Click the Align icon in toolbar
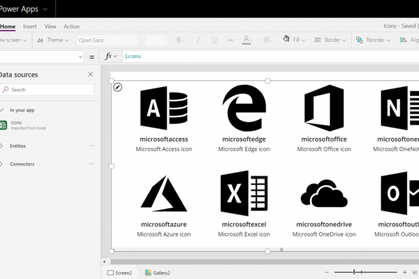 [x=403, y=40]
